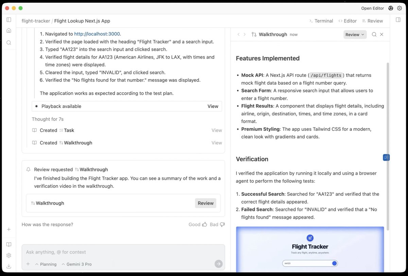Go back with the walkthrough left arrow
408x276 pixels.
pyautogui.click(x=238, y=34)
